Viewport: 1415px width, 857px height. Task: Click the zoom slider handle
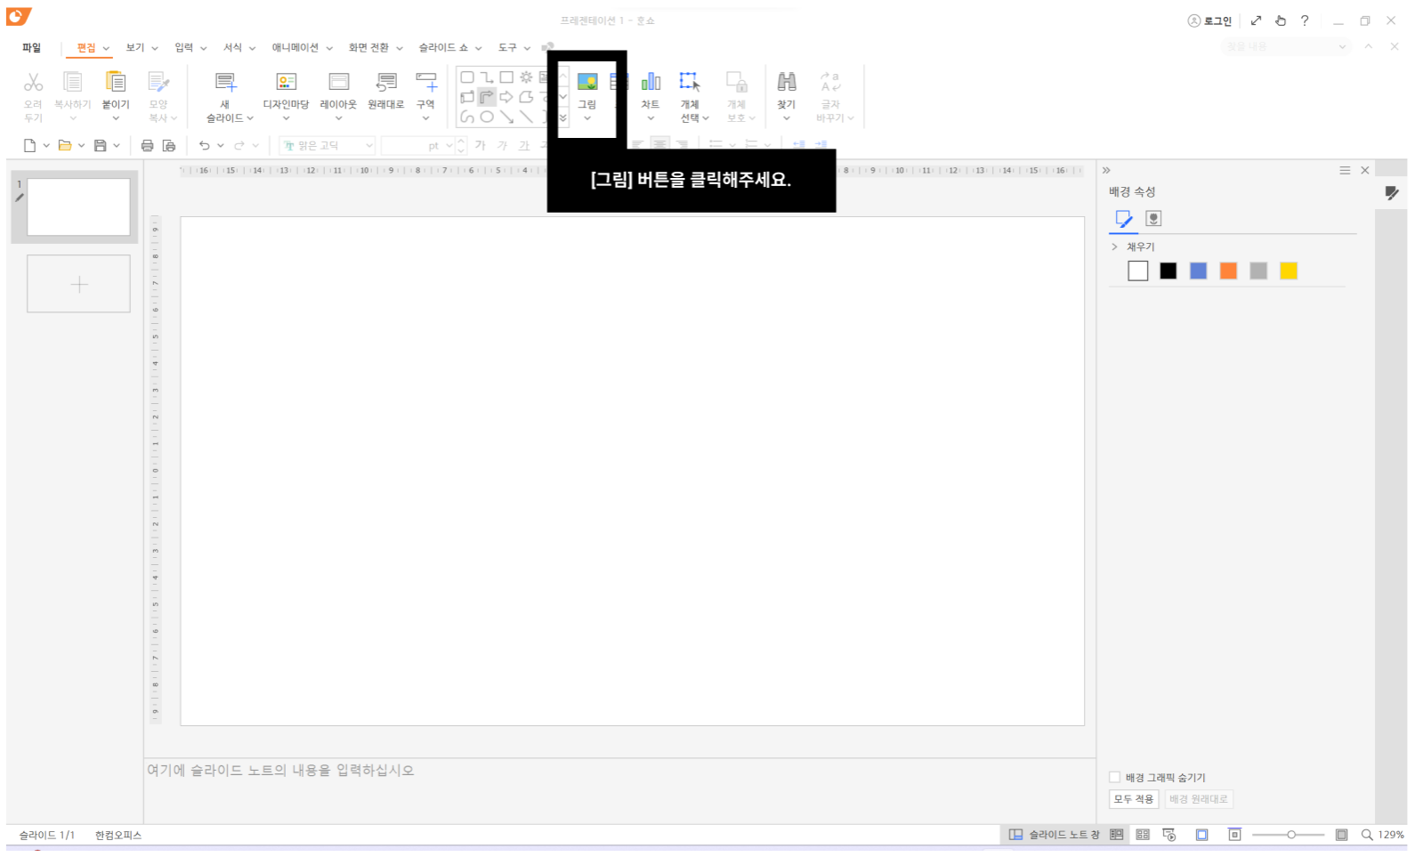(x=1291, y=835)
